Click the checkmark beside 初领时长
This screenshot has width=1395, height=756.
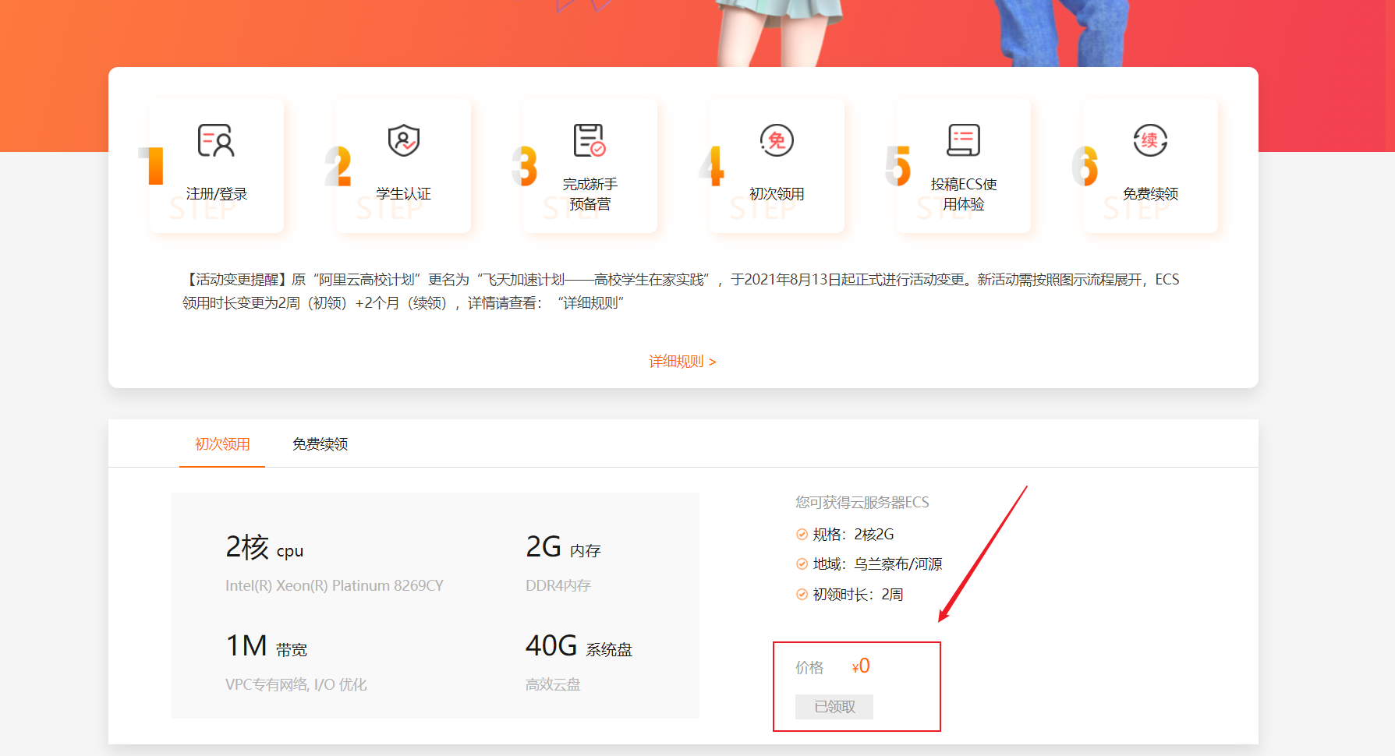(801, 593)
